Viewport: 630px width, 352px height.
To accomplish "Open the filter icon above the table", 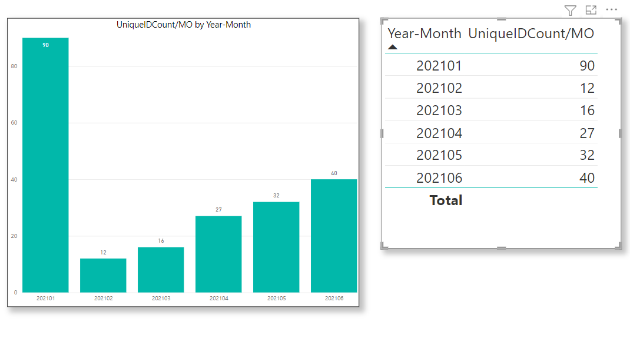I will [570, 11].
